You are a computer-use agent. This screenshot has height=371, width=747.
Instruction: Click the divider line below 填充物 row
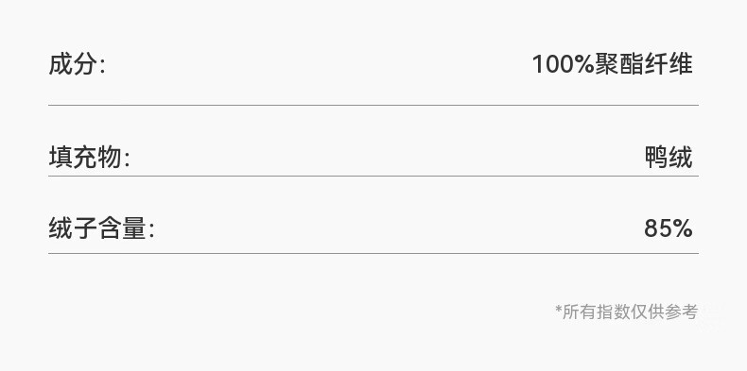click(x=373, y=176)
